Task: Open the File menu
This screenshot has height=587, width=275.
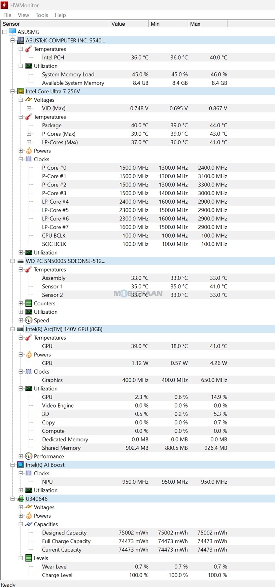Action: tap(7, 15)
